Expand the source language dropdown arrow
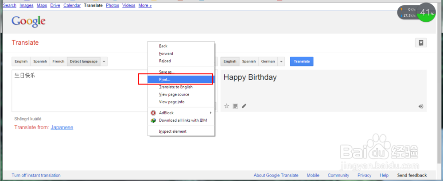This screenshot has width=443, height=181. [104, 62]
